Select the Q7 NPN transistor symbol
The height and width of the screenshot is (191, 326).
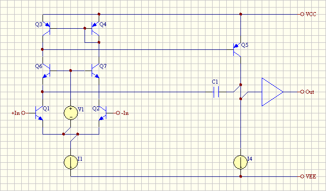pyautogui.click(x=95, y=71)
